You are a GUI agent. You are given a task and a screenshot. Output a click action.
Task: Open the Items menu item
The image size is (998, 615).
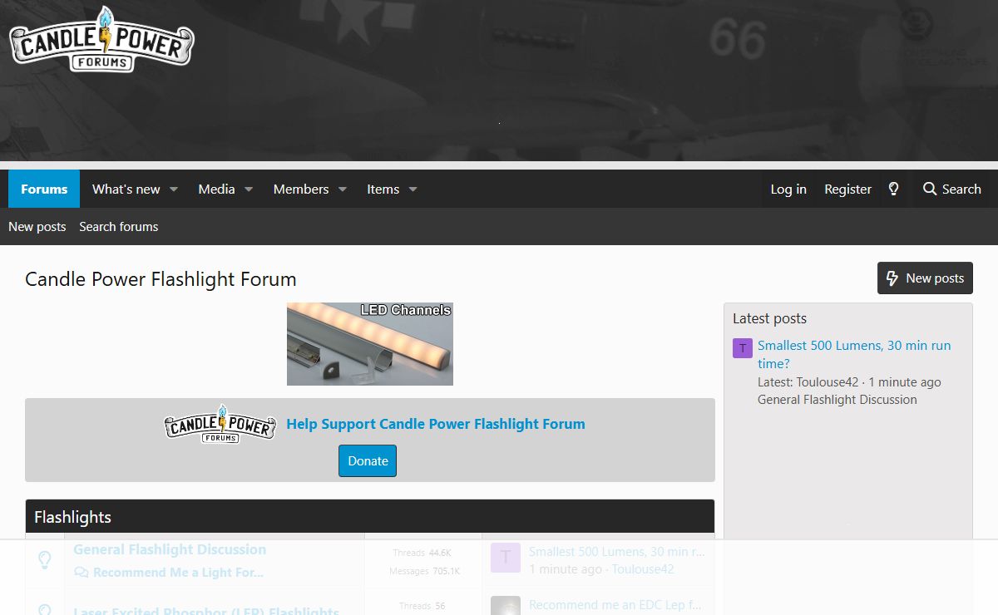(x=383, y=189)
